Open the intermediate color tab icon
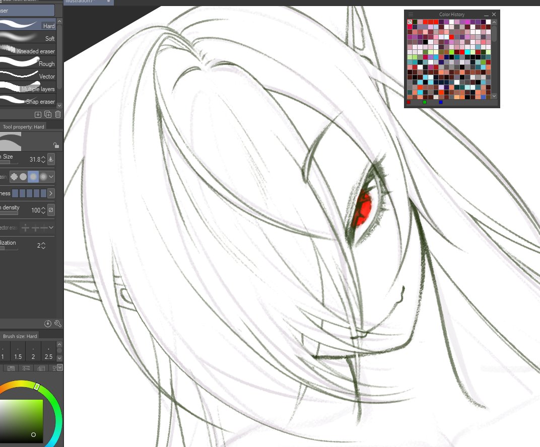Image resolution: width=540 pixels, height=447 pixels. [41, 368]
